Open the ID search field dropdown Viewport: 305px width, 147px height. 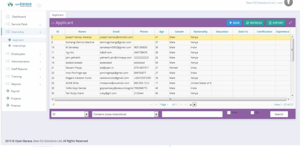tap(86, 114)
